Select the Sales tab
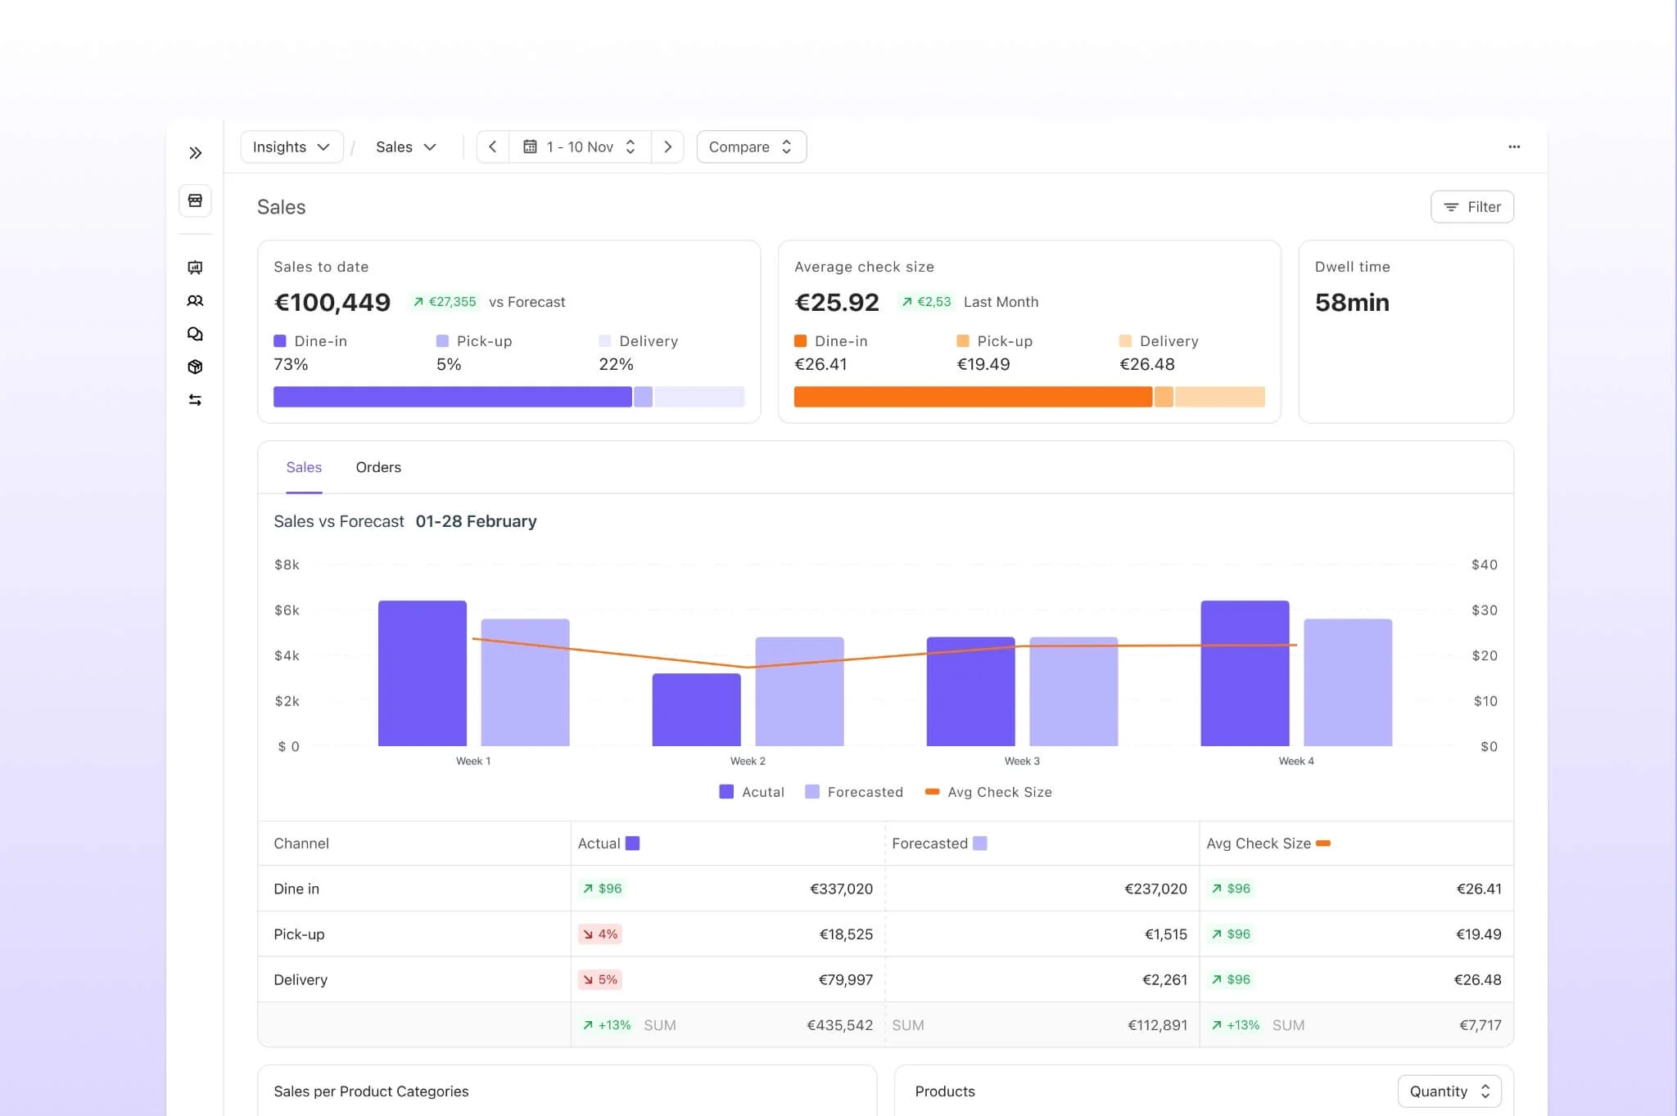 (304, 467)
